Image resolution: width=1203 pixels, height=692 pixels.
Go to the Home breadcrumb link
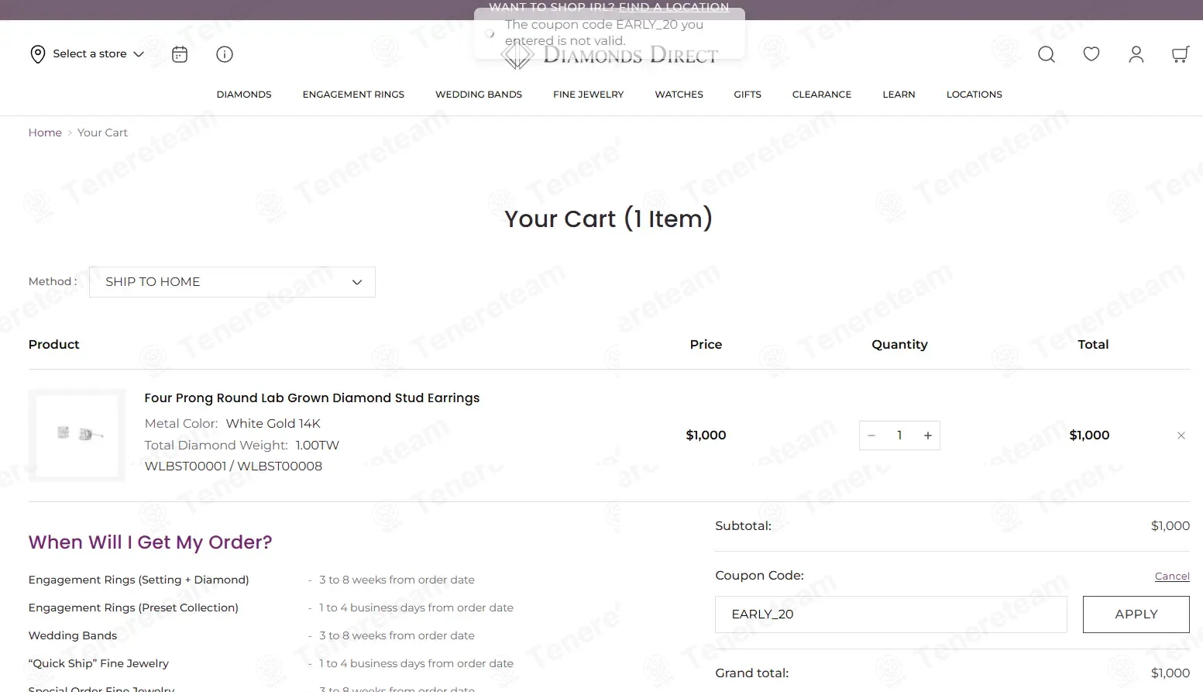coord(45,133)
